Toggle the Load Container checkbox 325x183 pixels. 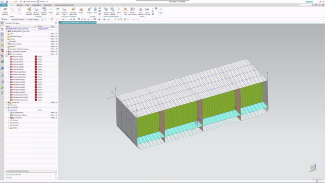click(x=9, y=54)
